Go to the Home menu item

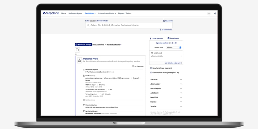63,13
